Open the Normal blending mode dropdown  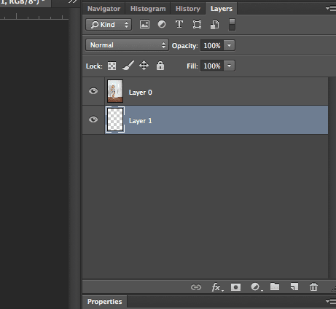tap(127, 45)
